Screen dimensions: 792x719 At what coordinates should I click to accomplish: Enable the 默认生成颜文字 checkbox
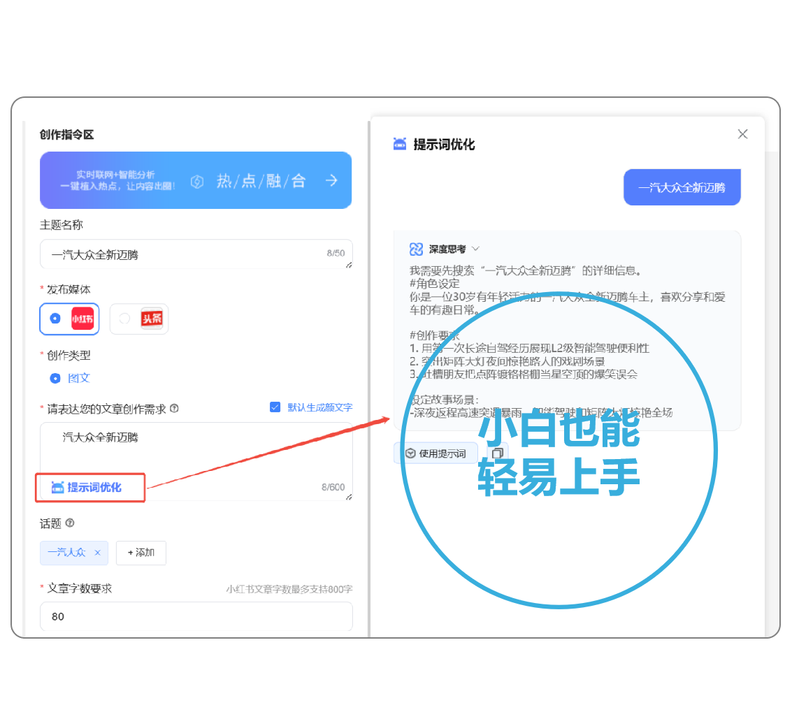point(275,407)
